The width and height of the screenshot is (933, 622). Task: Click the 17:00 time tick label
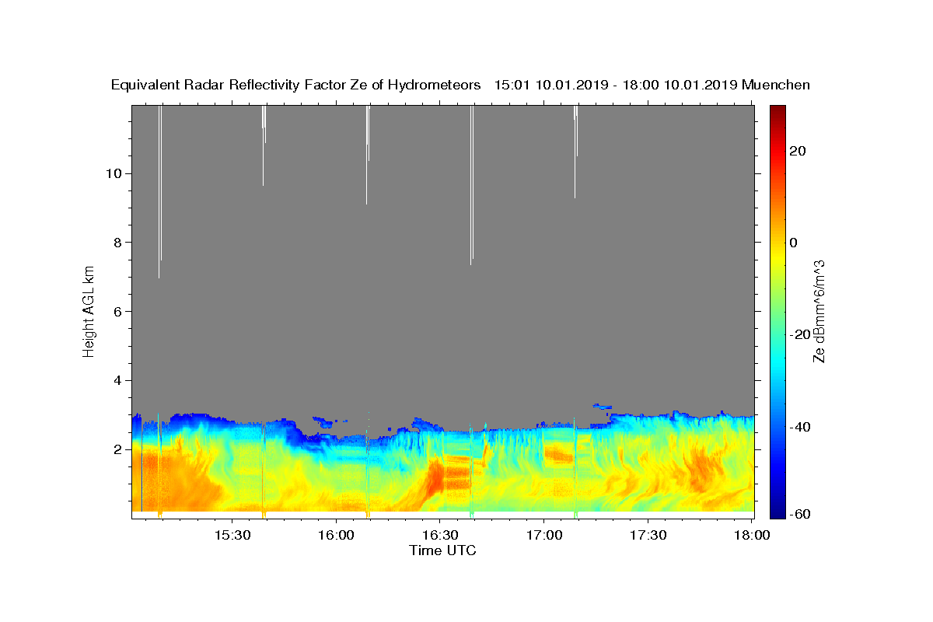[543, 536]
